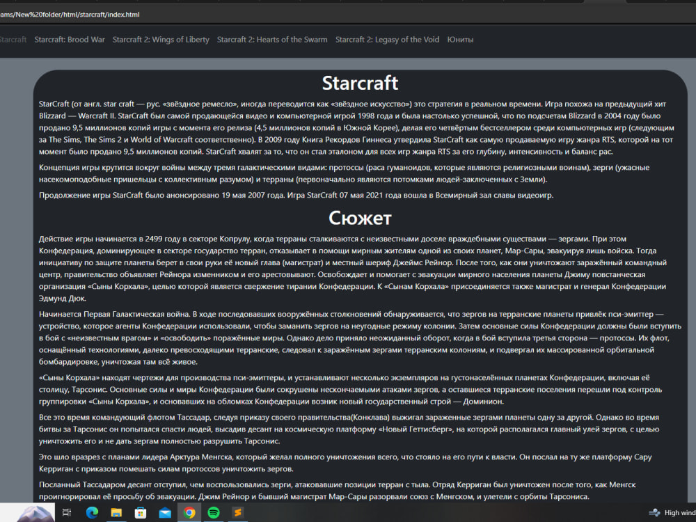
Task: Open Starcraft 2: Hearts of the Swarm link
Action: (272, 40)
